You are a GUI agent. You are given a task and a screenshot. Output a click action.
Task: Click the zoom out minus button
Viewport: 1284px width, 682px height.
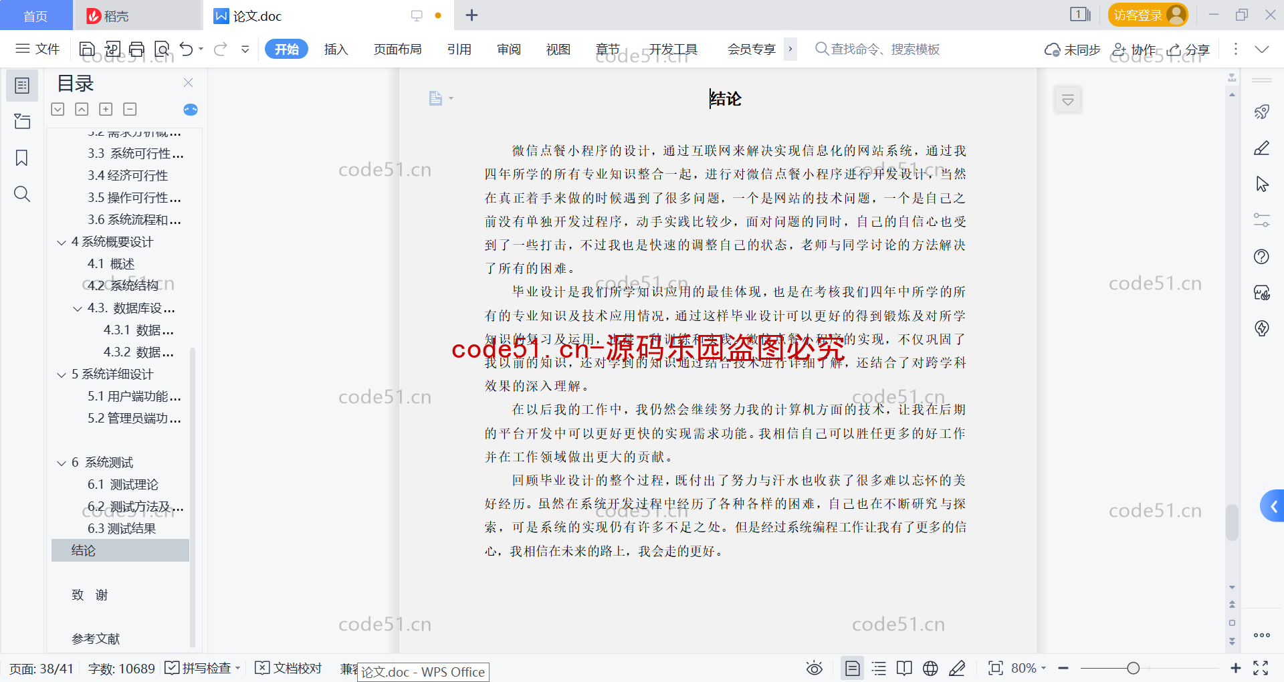tap(1063, 668)
